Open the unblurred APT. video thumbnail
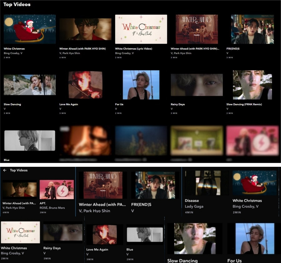Screen dimensions: 281x263 tap(57, 189)
